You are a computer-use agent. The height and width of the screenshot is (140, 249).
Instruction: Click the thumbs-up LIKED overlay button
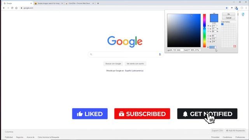90,114
